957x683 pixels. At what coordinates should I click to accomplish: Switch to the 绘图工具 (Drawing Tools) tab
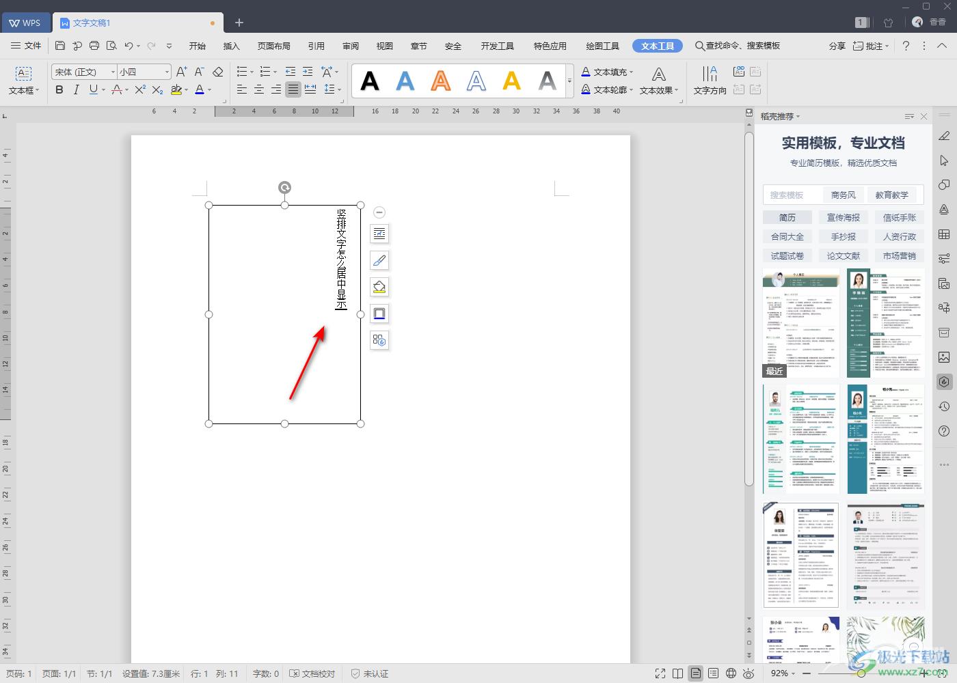click(603, 46)
